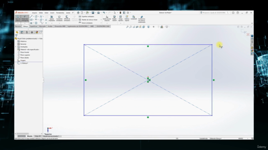The width and height of the screenshot is (268, 150).
Task: Select the corner Rectangle sketch tool
Action: point(31,20)
